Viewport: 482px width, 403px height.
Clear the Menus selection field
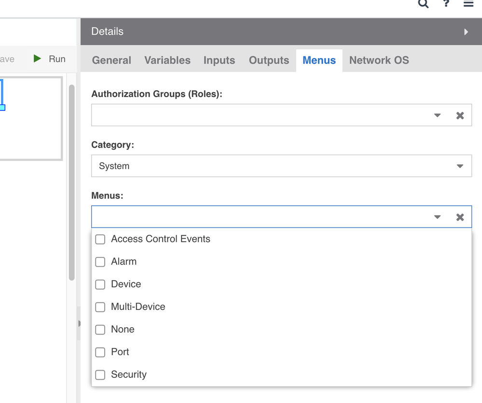tap(460, 217)
